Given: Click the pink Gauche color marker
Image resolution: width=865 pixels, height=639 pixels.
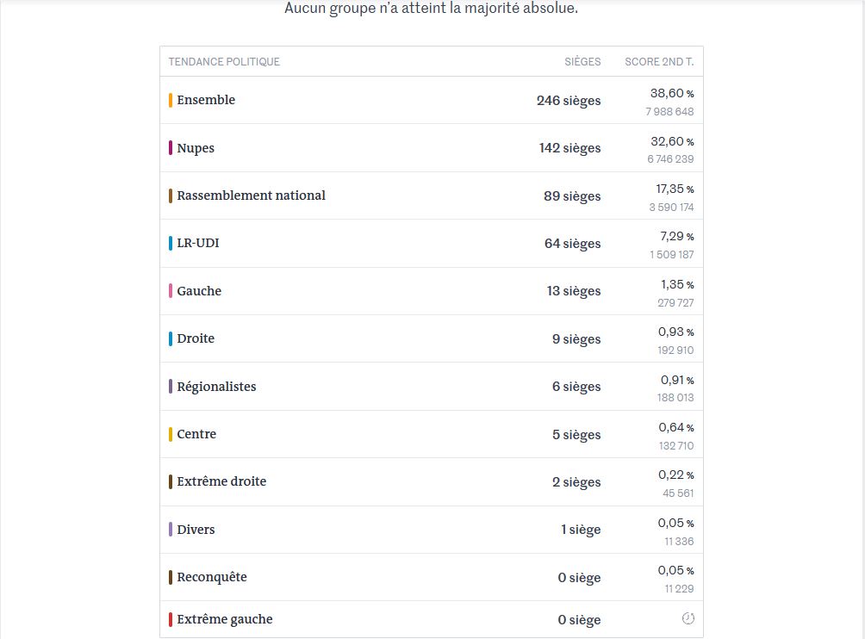Looking at the screenshot, I should pyautogui.click(x=171, y=291).
